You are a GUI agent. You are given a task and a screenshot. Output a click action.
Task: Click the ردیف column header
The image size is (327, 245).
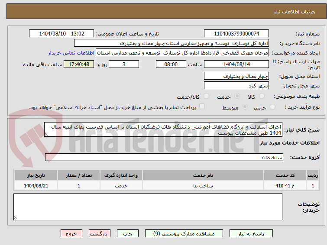[x=313, y=175]
